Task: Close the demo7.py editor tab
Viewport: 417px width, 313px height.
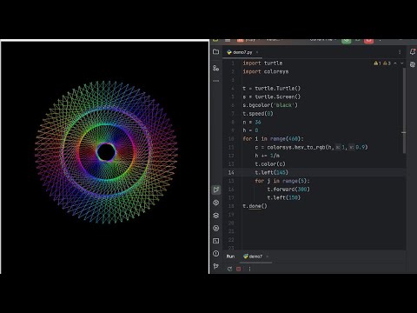Action: click(257, 52)
